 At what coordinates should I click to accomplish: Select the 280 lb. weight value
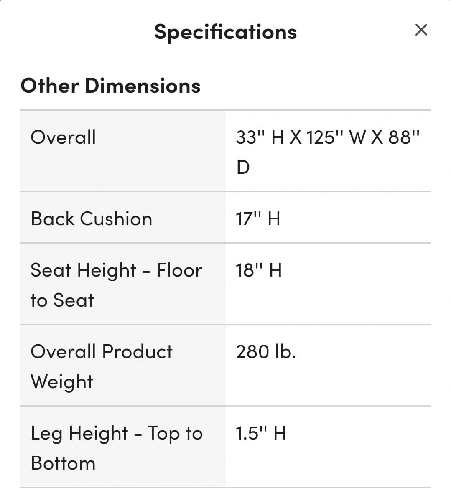[x=265, y=352]
